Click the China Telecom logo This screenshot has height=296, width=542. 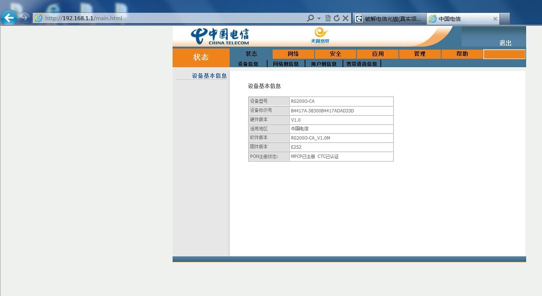pyautogui.click(x=220, y=36)
